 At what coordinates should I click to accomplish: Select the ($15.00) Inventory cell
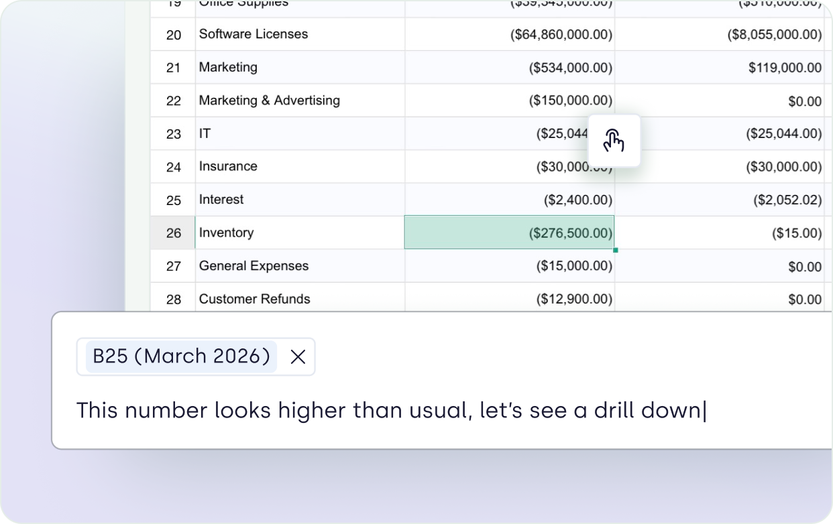point(720,233)
